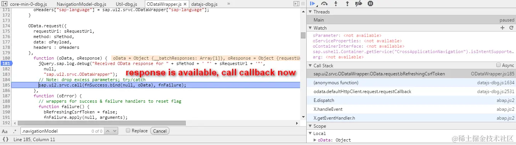Screen dimensions: 516x145
Task: Click the Line 185, Column 11 status text
Action: pos(34,140)
